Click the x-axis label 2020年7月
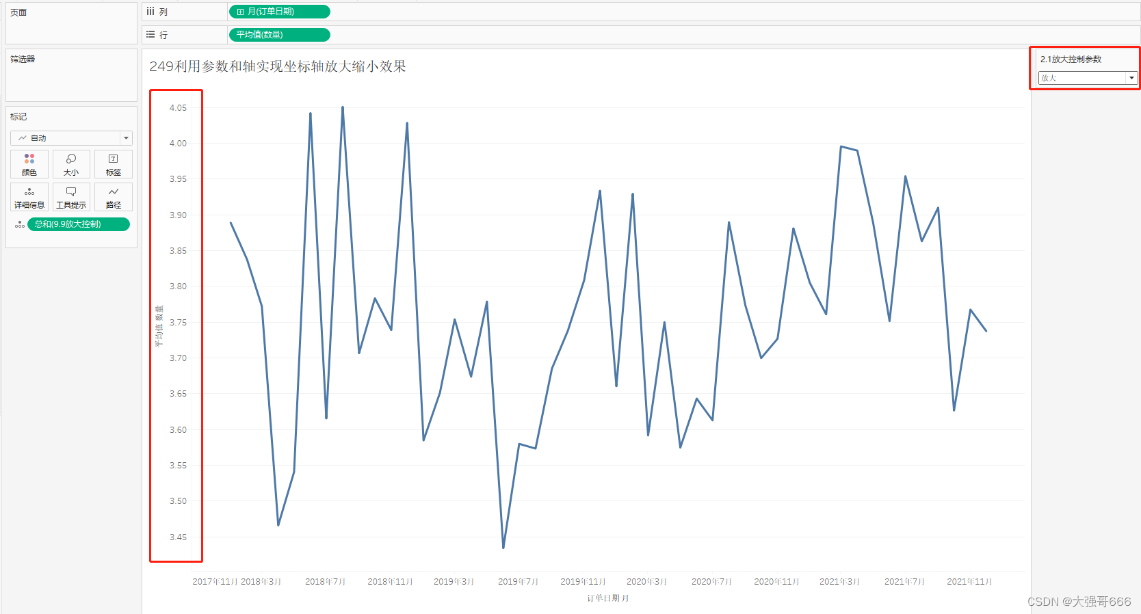Viewport: 1141px width, 614px height. [711, 582]
